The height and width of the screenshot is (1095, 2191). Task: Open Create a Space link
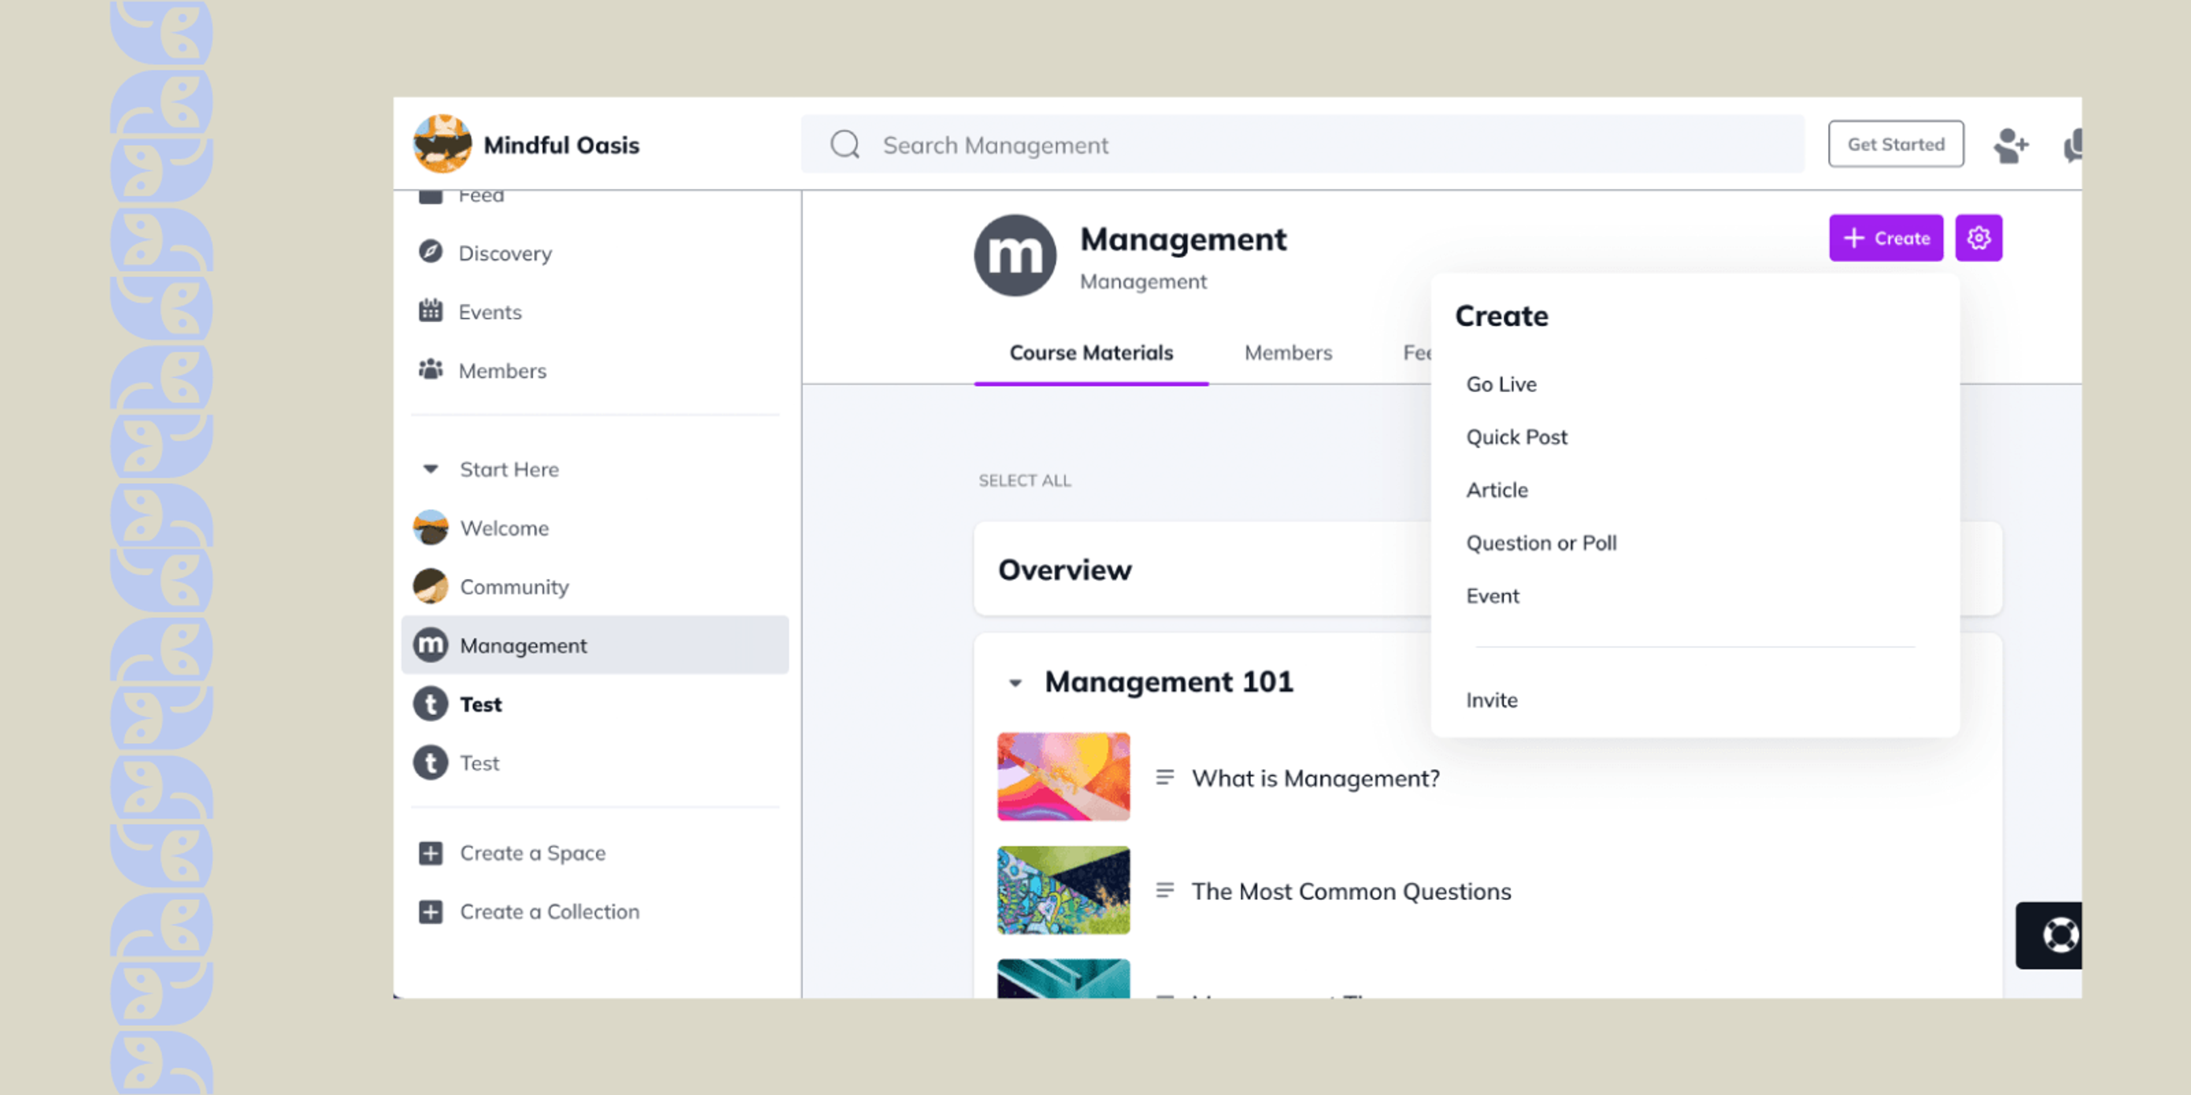pos(532,853)
